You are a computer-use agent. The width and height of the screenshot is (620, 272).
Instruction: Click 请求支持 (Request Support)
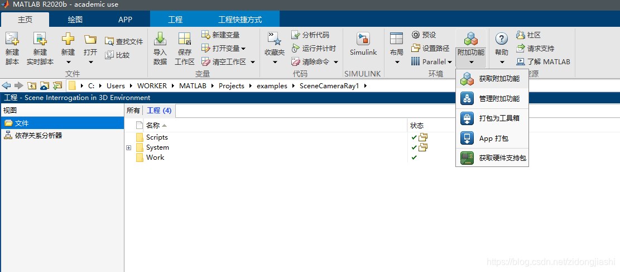(x=535, y=48)
